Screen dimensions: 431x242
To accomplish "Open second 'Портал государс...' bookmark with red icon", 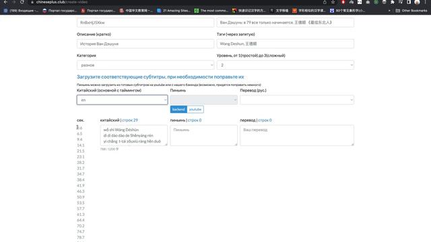I will pos(98,11).
